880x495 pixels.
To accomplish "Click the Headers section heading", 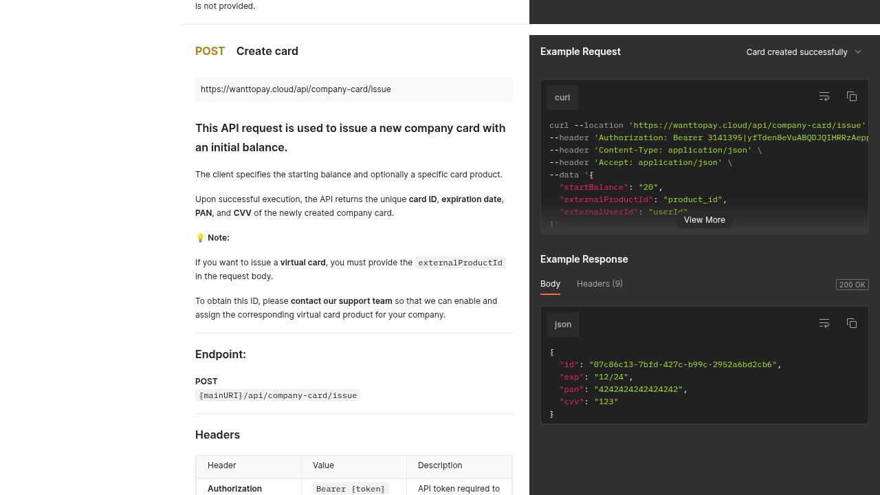I will [217, 435].
